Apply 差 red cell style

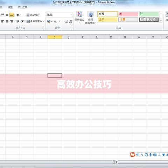tap(128, 14)
